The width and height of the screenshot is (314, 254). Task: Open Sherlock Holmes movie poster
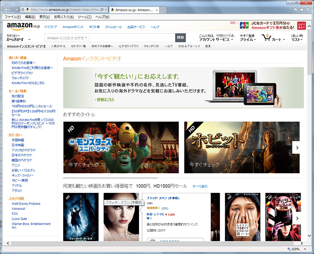tap(81, 217)
